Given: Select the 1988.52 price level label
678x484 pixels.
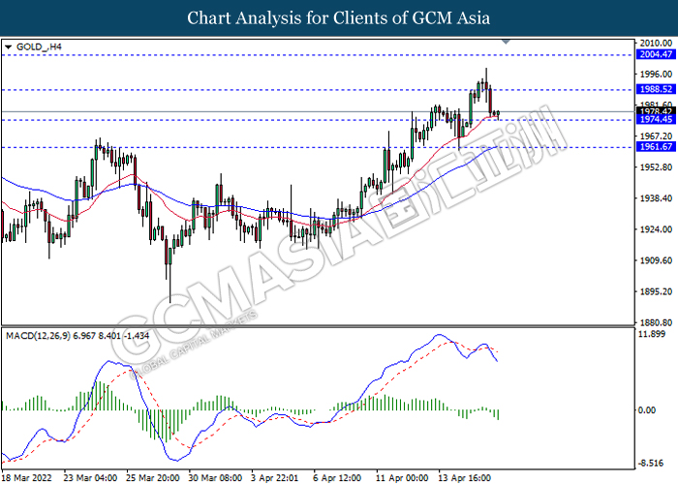Looking at the screenshot, I should 656,89.
